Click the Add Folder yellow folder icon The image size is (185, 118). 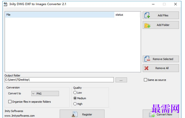(x=147, y=25)
